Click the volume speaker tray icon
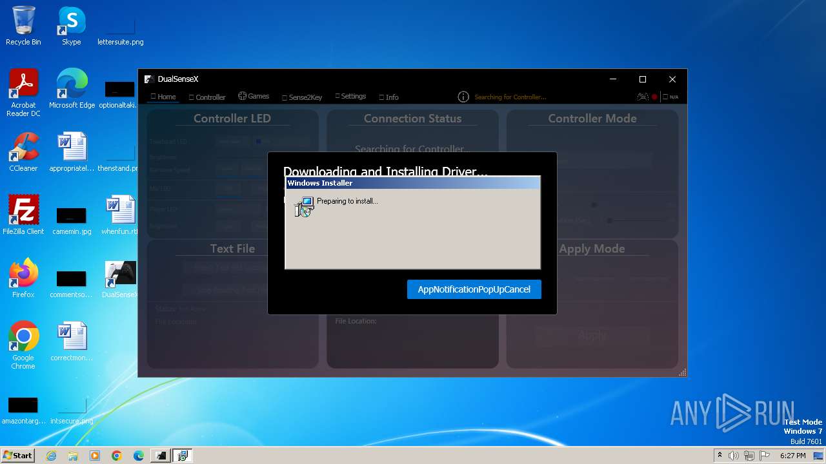826x464 pixels. [x=734, y=456]
